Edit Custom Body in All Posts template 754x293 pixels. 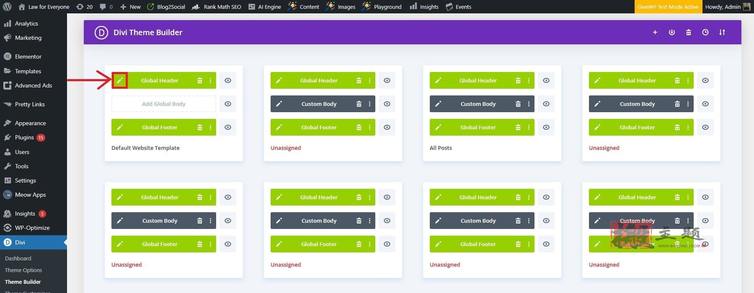click(x=438, y=104)
